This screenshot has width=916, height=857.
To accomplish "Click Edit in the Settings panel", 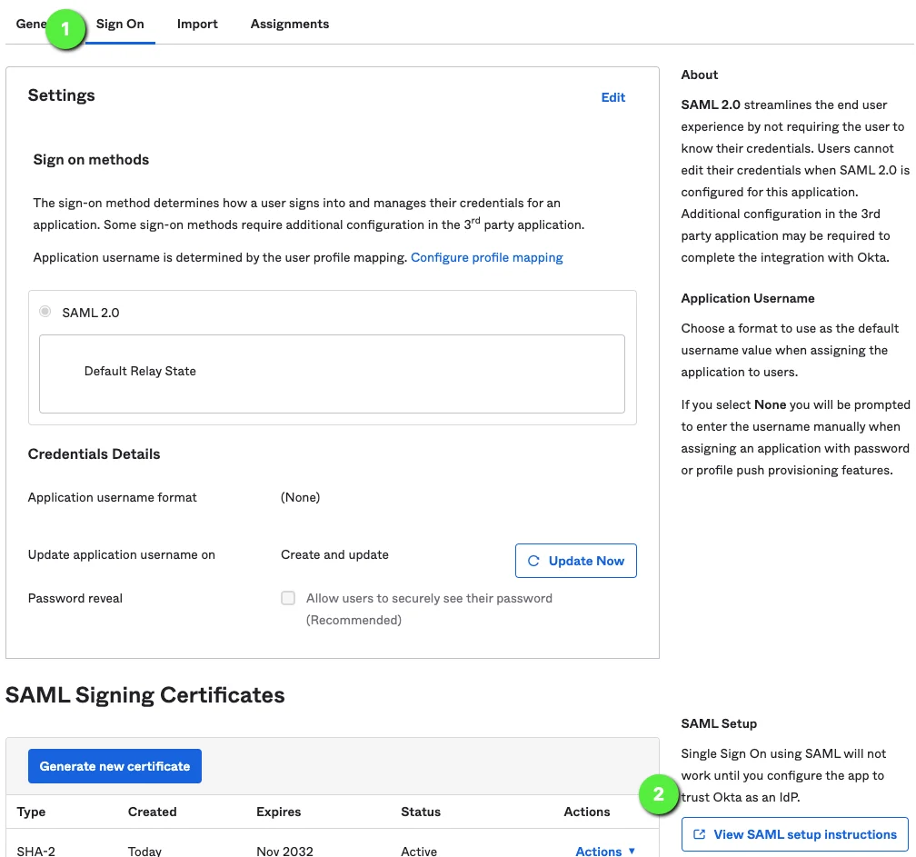I will click(612, 97).
